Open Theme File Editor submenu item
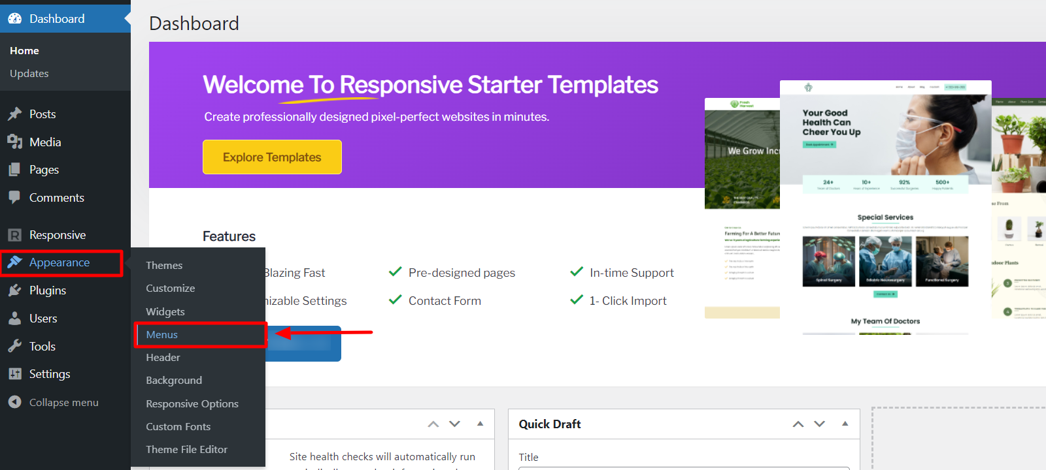Image resolution: width=1046 pixels, height=470 pixels. pyautogui.click(x=187, y=449)
